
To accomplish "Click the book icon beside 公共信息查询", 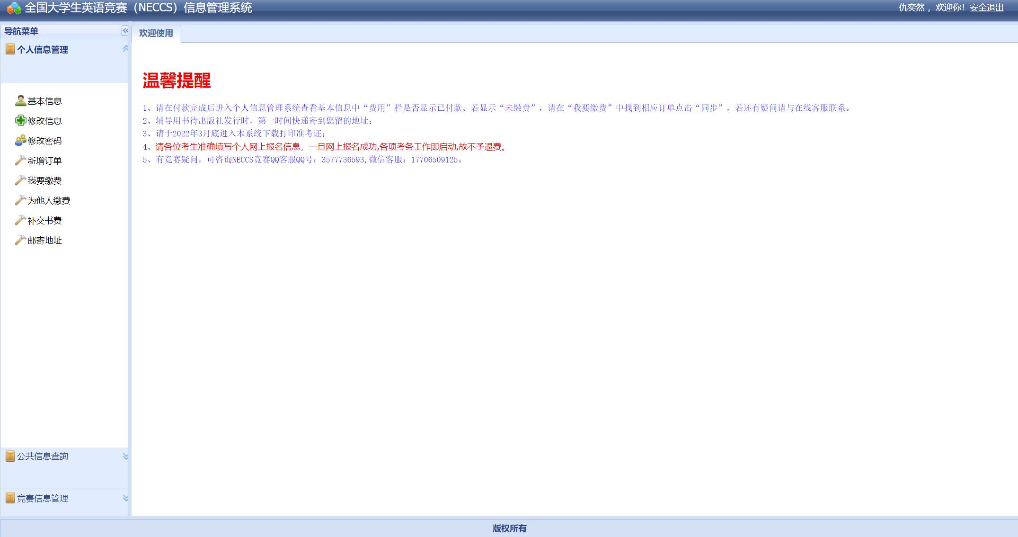I will pyautogui.click(x=10, y=456).
